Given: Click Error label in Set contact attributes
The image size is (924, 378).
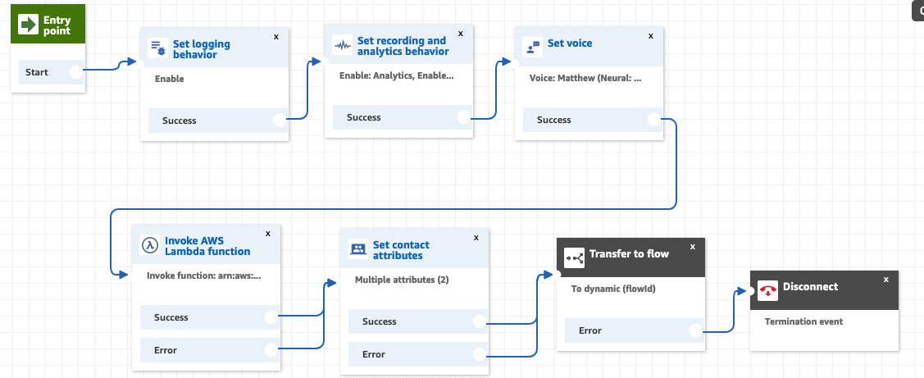Looking at the screenshot, I should [x=374, y=354].
